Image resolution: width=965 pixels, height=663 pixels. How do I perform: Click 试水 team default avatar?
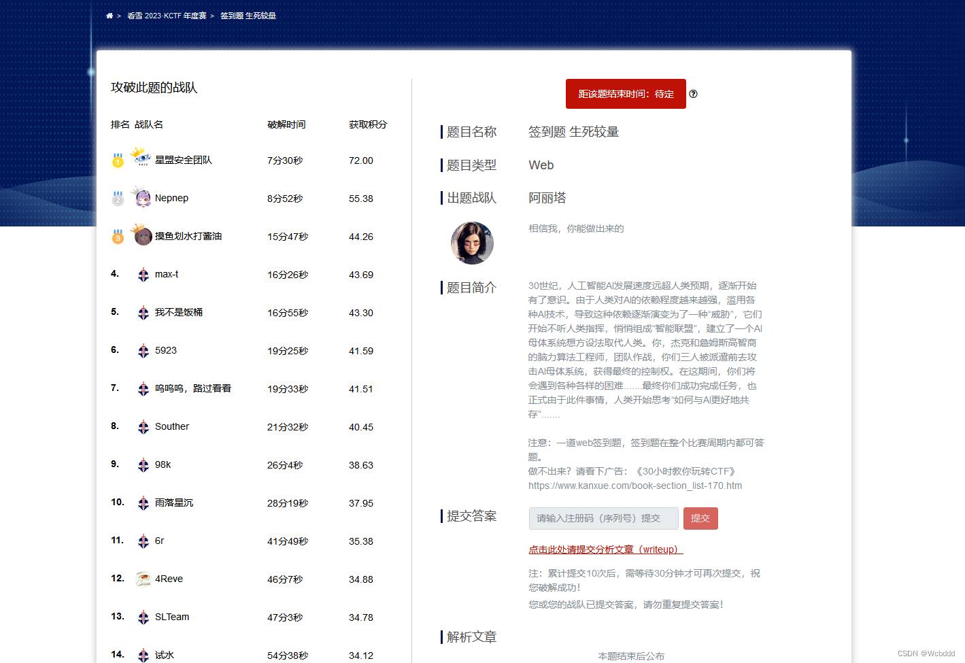pyautogui.click(x=143, y=656)
